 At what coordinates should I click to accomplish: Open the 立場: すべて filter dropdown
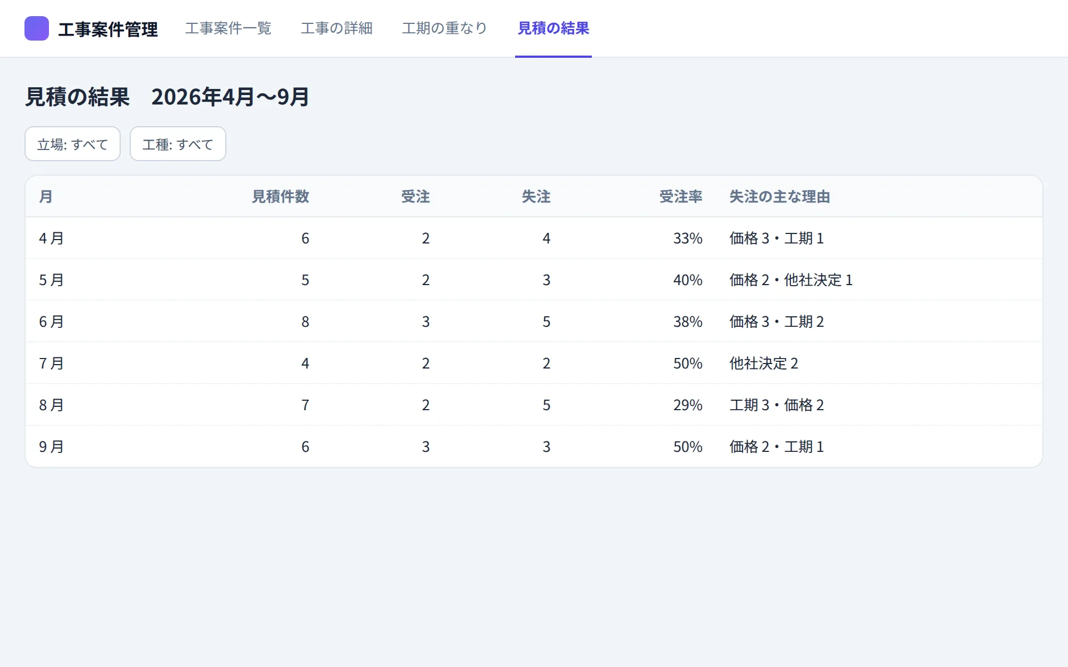click(x=73, y=144)
